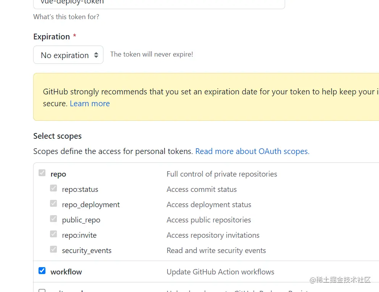Toggle the repo scope checkbox
Viewport: 379px width, 292px height.
[42, 173]
